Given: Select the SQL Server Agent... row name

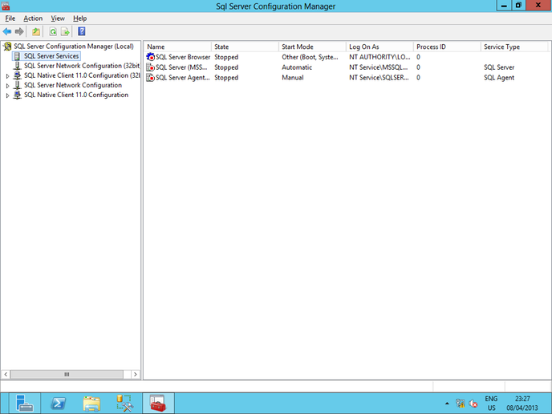Looking at the screenshot, I should [x=182, y=78].
